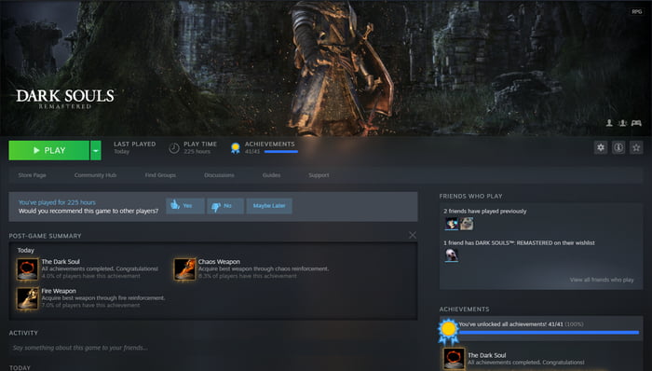652x371 pixels.
Task: Open second friend avatar under played previously
Action: pos(467,224)
